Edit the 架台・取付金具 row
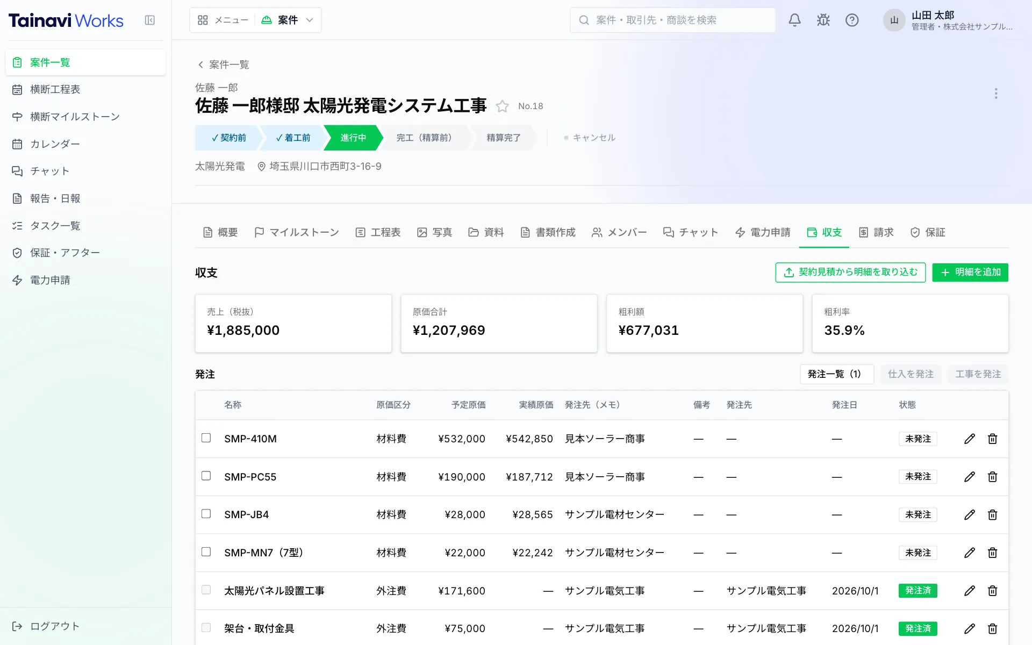 [969, 628]
